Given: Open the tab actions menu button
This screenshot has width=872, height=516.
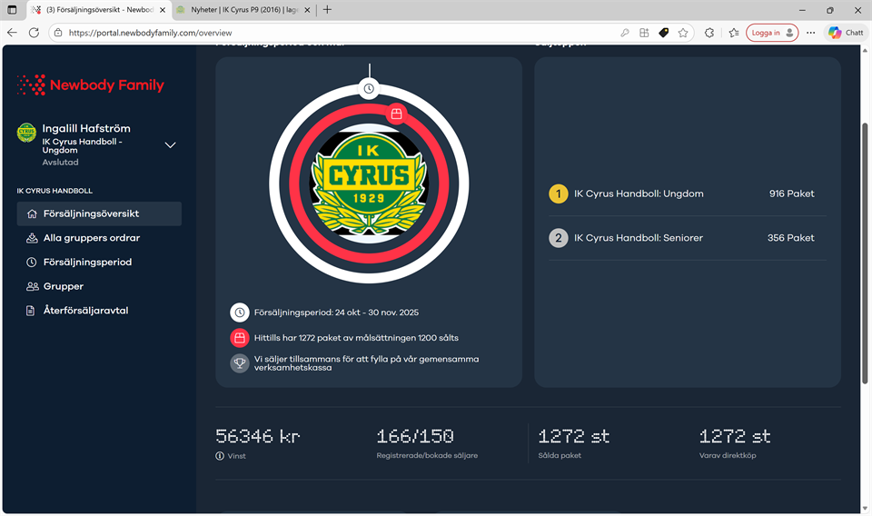Looking at the screenshot, I should (x=12, y=10).
